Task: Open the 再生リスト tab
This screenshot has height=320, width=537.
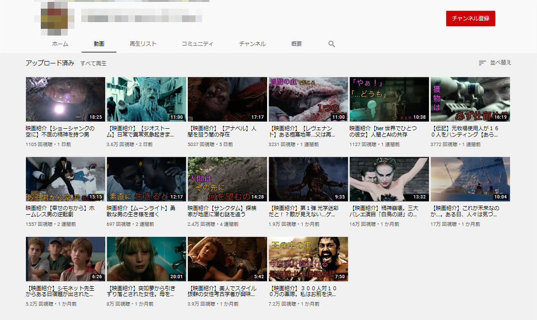Action: click(x=143, y=44)
